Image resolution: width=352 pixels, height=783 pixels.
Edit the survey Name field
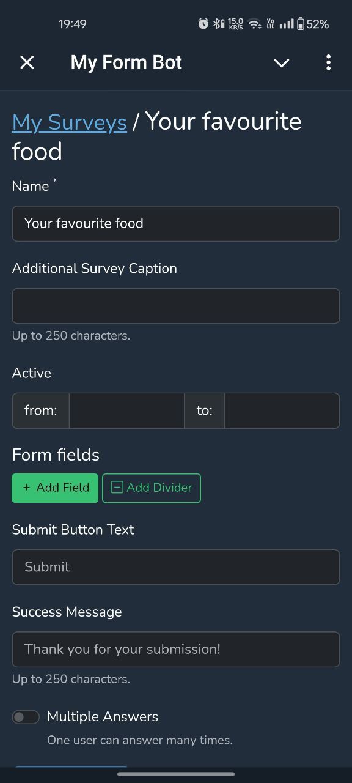176,223
